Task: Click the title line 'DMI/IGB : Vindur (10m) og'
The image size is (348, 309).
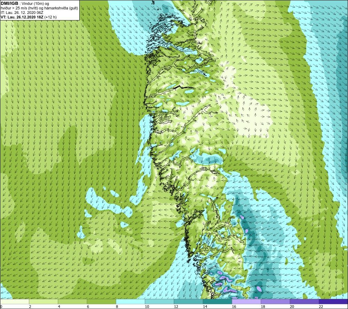Action: tap(25, 3)
